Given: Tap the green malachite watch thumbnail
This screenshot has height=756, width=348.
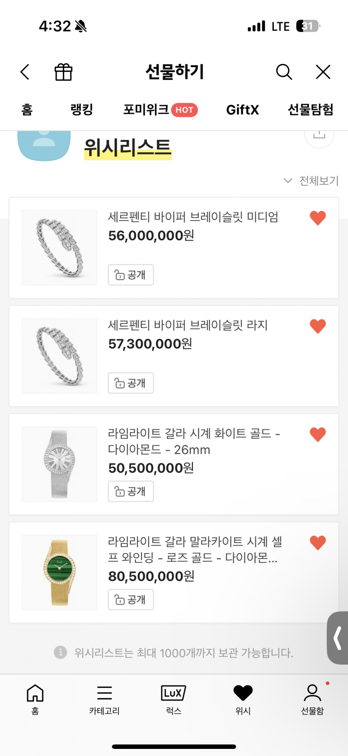Looking at the screenshot, I should [60, 572].
